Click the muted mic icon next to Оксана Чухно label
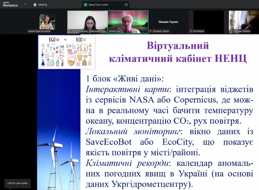Image resolution: width=259 pixels, height=190 pixels. pos(150,31)
